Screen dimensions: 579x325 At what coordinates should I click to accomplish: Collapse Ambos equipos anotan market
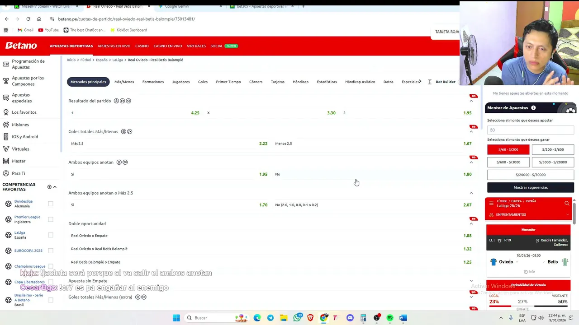click(x=471, y=162)
